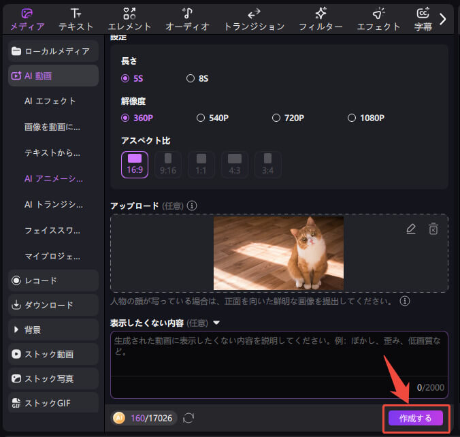Switch to the テキスト tab
The height and width of the screenshot is (437, 460).
(x=76, y=19)
